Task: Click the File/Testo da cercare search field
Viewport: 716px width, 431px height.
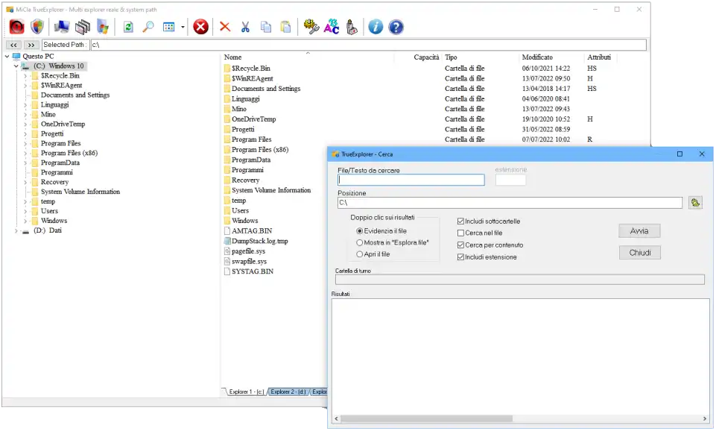Action: click(x=411, y=180)
